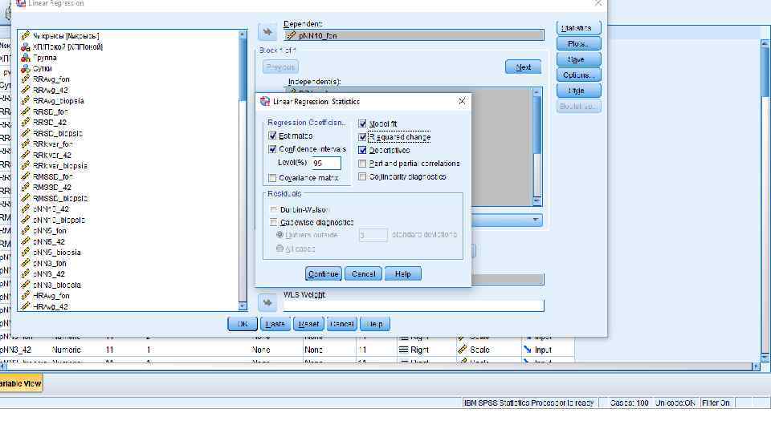Click Cancel in Statistics dialog
The width and height of the screenshot is (771, 433).
click(363, 274)
